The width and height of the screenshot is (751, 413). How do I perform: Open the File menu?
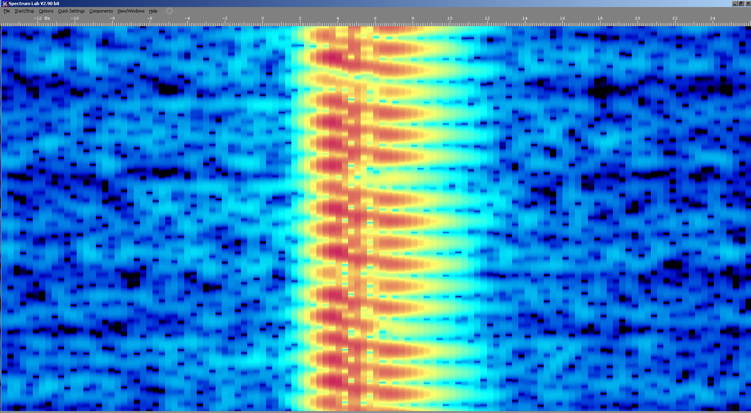(7, 11)
